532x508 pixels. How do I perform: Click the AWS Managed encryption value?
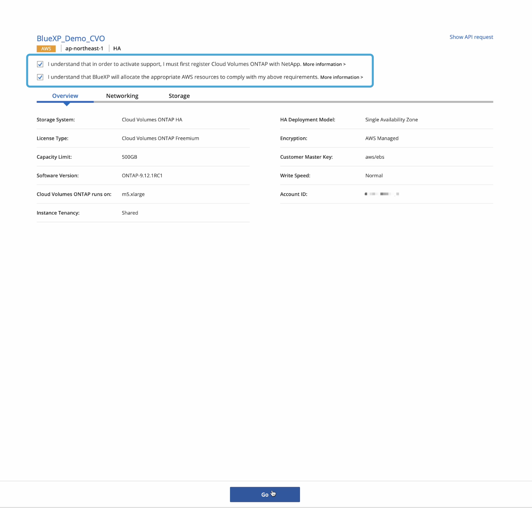[382, 138]
